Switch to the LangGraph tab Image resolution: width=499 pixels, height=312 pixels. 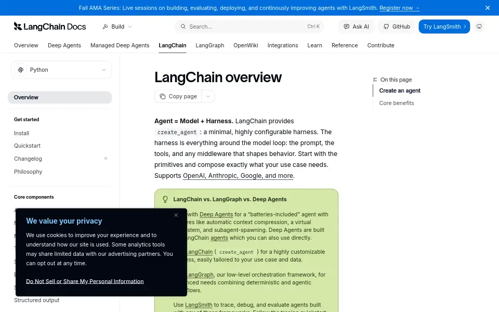point(209,46)
